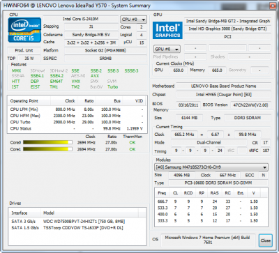The image size is (279, 253).
Task: Close the window with title bar X
Action: coord(272,6)
